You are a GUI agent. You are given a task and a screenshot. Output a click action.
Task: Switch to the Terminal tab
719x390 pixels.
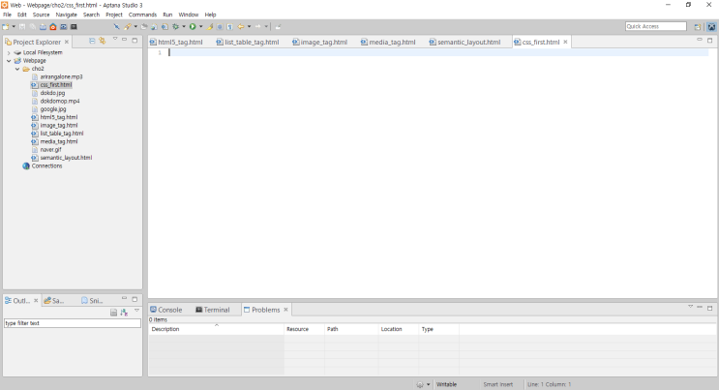tap(216, 310)
